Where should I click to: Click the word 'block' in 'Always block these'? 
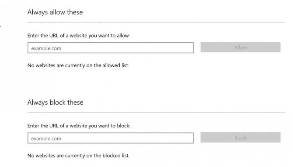[58, 102]
